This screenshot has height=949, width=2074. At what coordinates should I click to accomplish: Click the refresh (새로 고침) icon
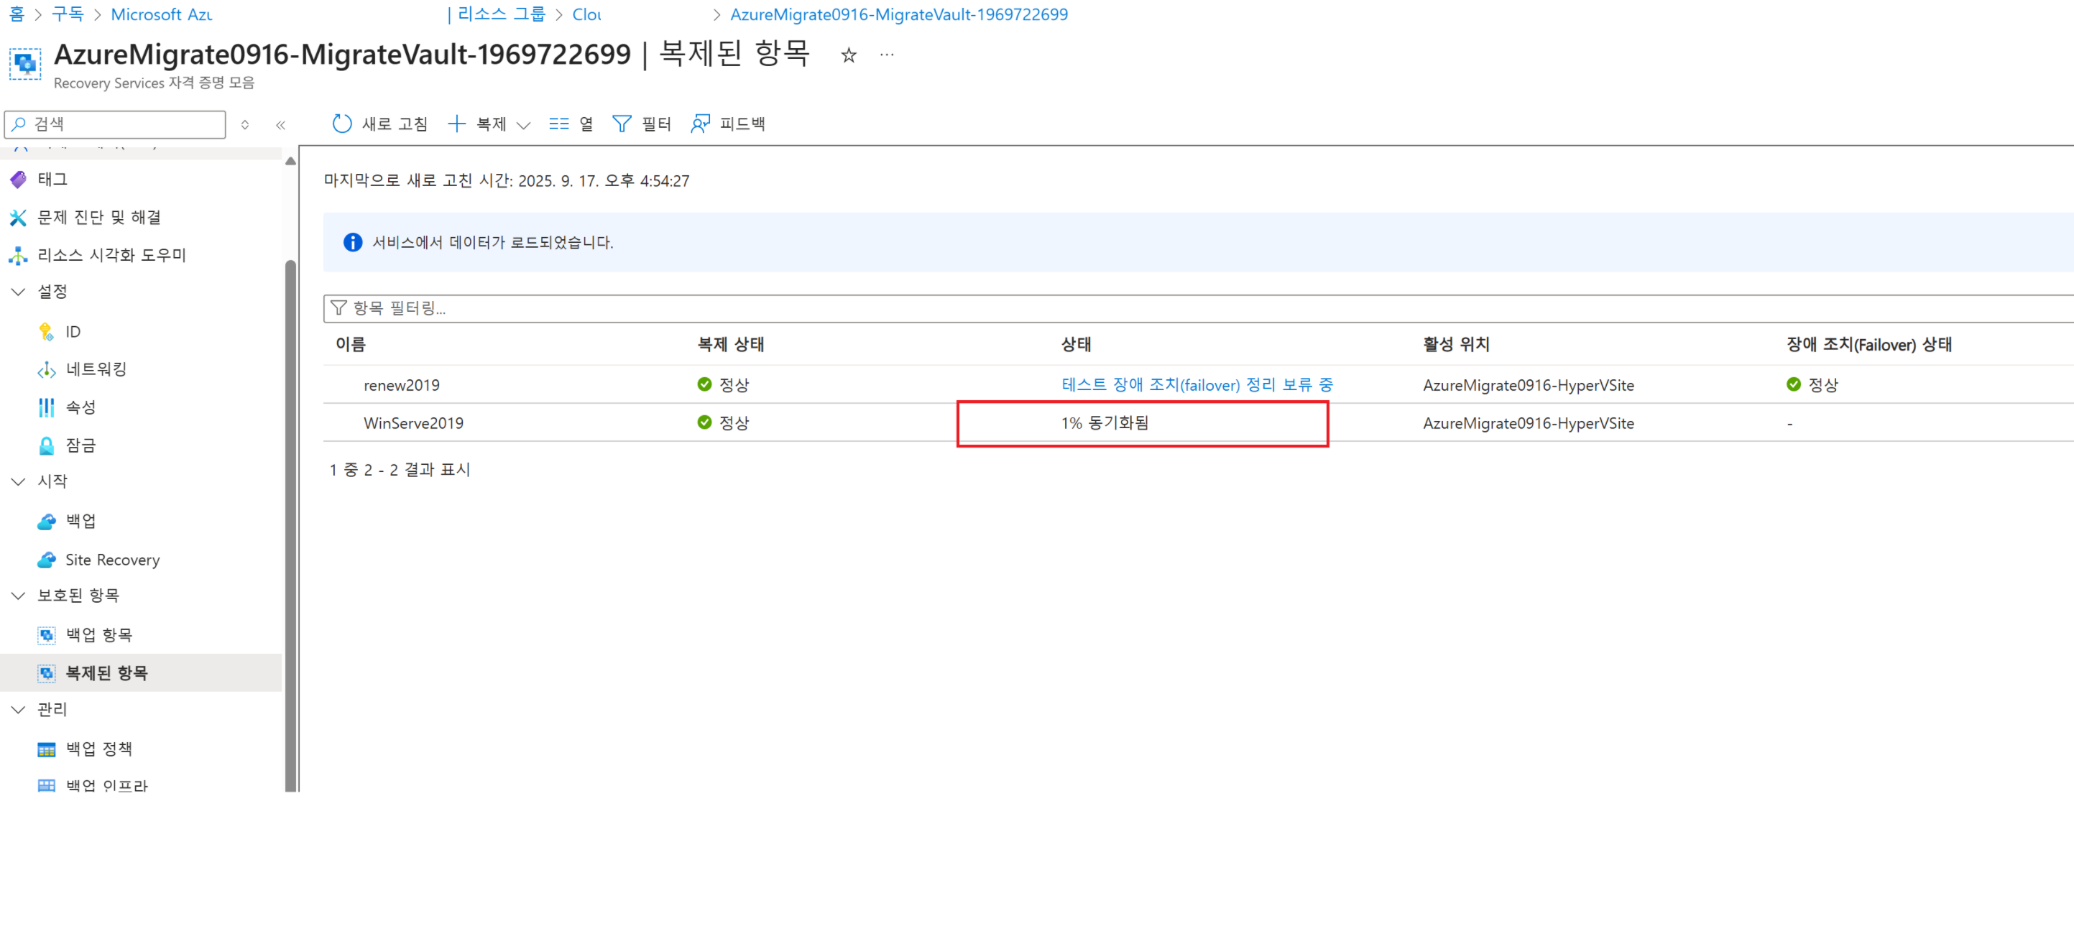pyautogui.click(x=342, y=123)
